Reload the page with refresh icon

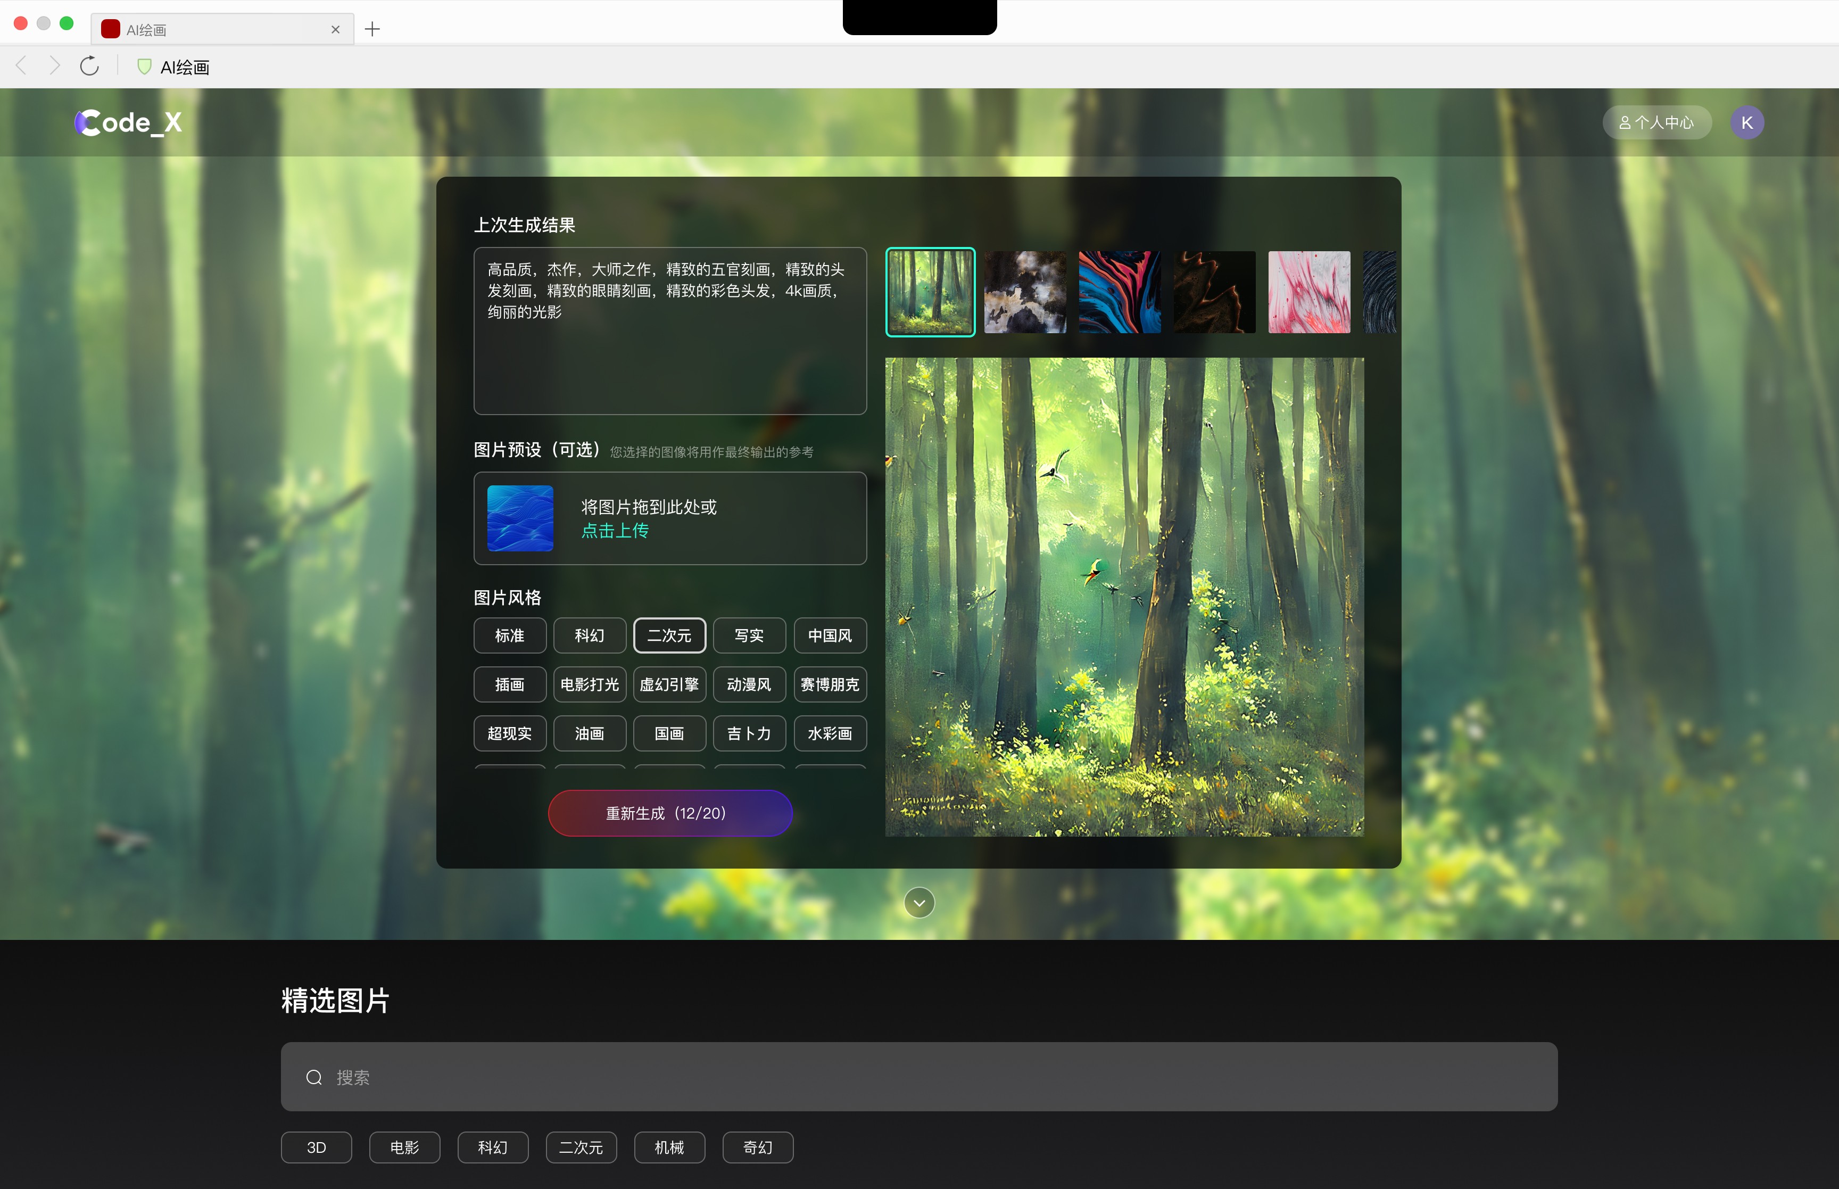click(89, 67)
